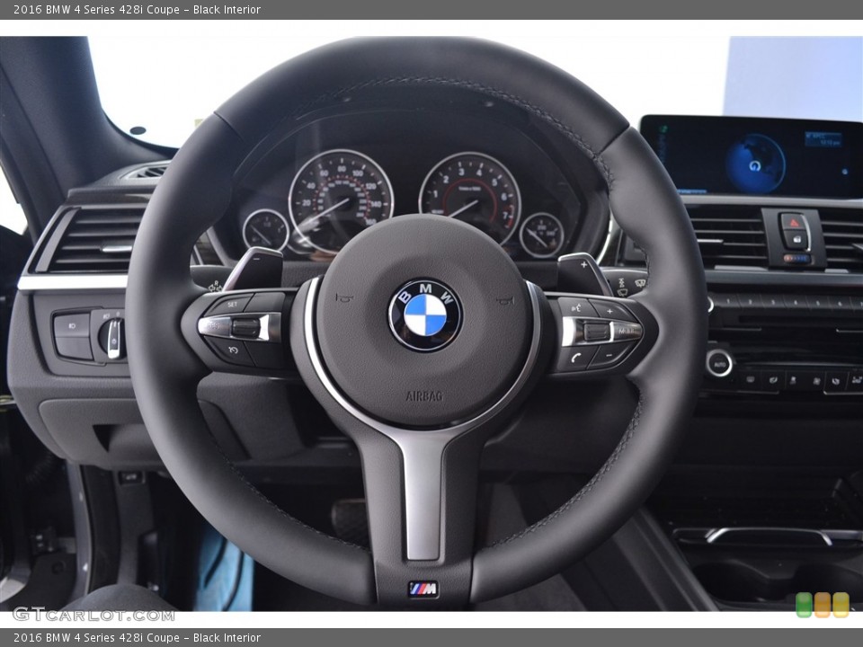
Task: Click the volume minus button on right spoke
Action: tap(609, 356)
